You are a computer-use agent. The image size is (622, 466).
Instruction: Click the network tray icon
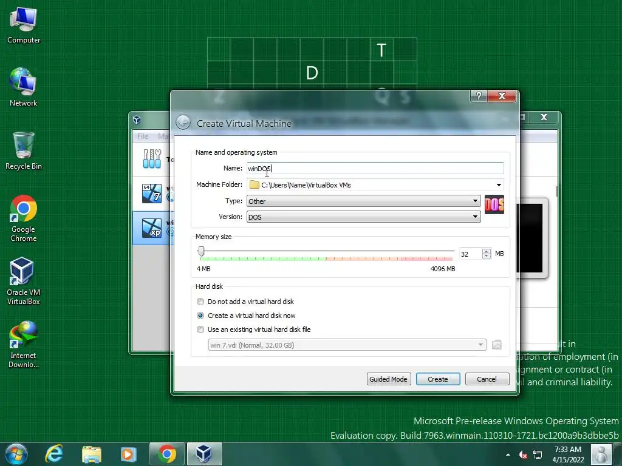(x=538, y=454)
